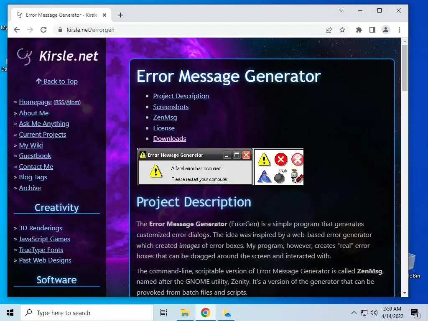Open the Past Web Designs link
Image resolution: width=428 pixels, height=321 pixels.
[x=45, y=260]
